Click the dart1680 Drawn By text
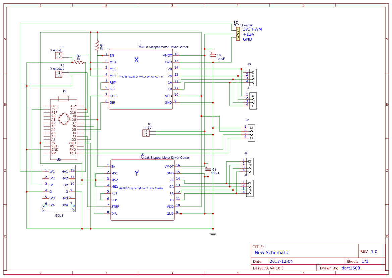Image resolution: width=392 pixels, height=278 pixels. point(351,268)
